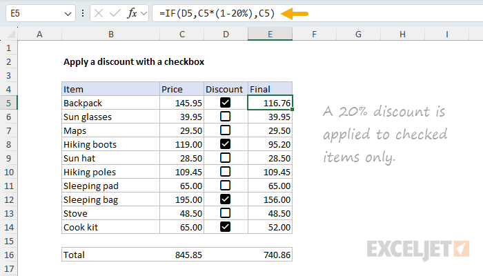483x276 pixels.
Task: Select column G header
Action: [x=358, y=34]
